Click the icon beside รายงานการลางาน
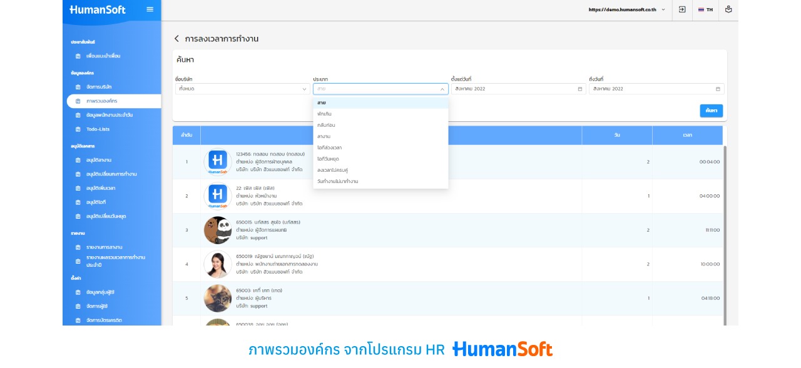Image resolution: width=801 pixels, height=368 pixels. (x=78, y=247)
